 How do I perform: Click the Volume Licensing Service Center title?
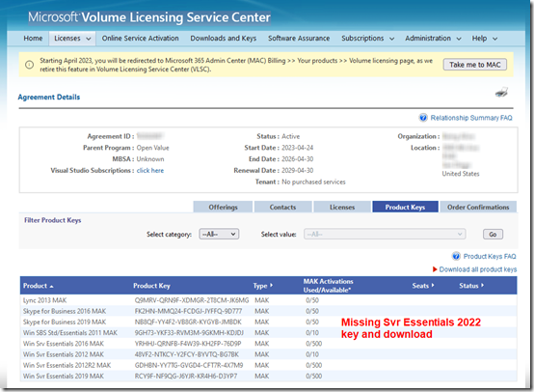[x=175, y=17]
